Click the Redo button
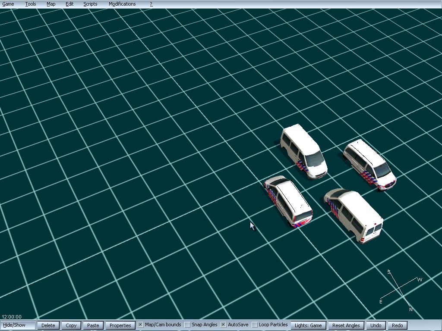 point(398,325)
